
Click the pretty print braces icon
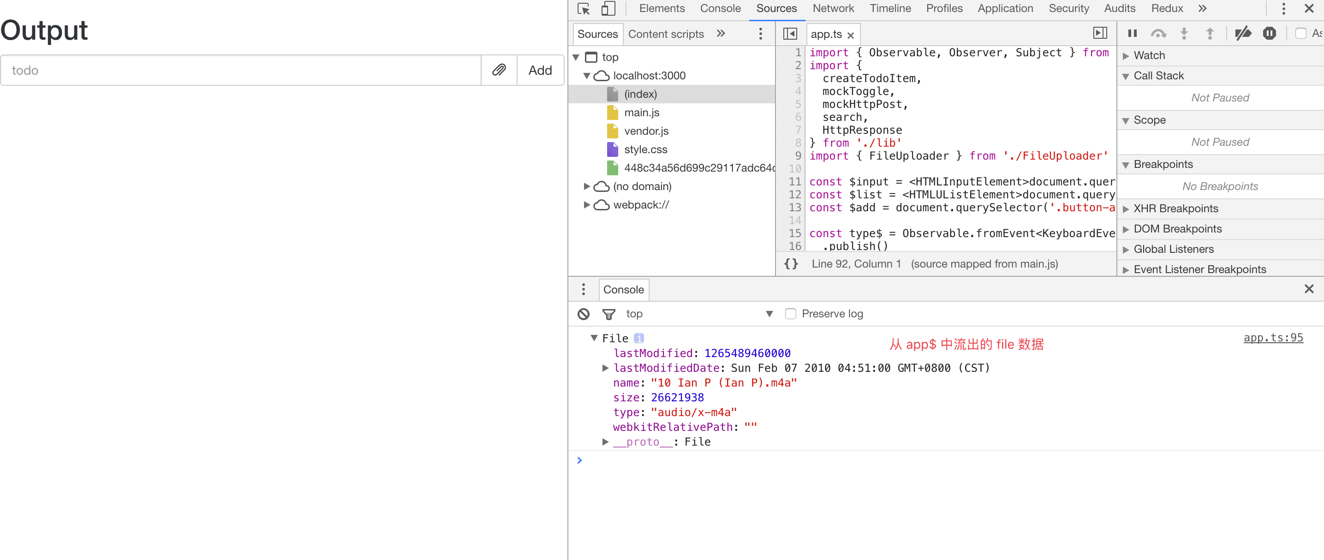[x=791, y=263]
